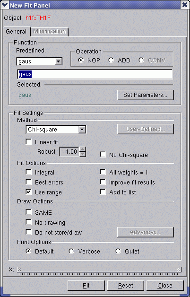Expand the Predefined gaus dropdown

(x=59, y=61)
